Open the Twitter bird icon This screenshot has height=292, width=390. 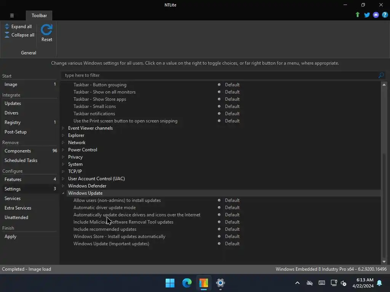click(x=367, y=15)
